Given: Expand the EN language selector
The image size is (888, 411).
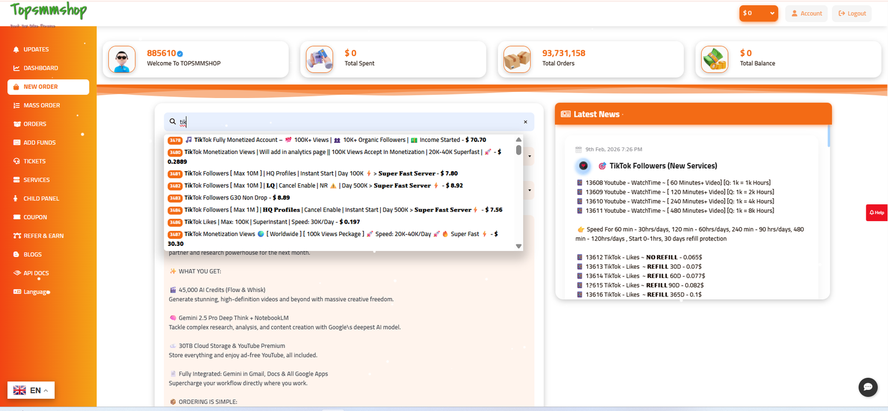Looking at the screenshot, I should pyautogui.click(x=31, y=391).
